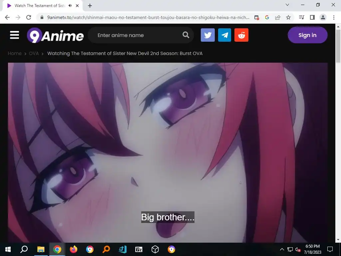Image resolution: width=341 pixels, height=256 pixels.
Task: Open the Twitter social link
Action: [208, 35]
